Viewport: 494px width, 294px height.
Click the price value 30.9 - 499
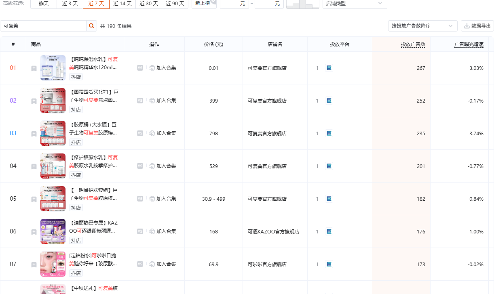point(214,199)
